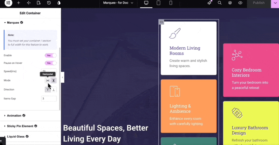
Task: Click the Speed(ms) input field
Action: [x=49, y=71]
